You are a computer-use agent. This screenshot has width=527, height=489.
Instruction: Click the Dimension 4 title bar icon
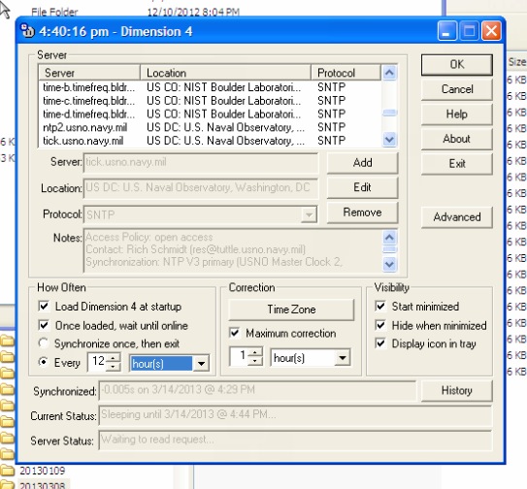point(27,31)
